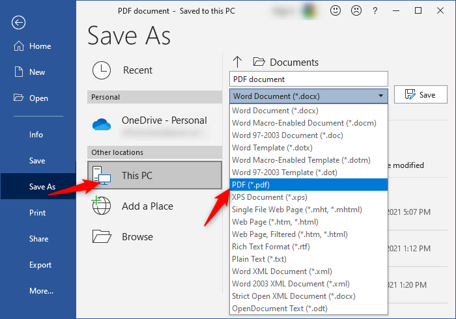The width and height of the screenshot is (456, 319).
Task: Click the file row dated 1:12 PM
Action: point(418,249)
